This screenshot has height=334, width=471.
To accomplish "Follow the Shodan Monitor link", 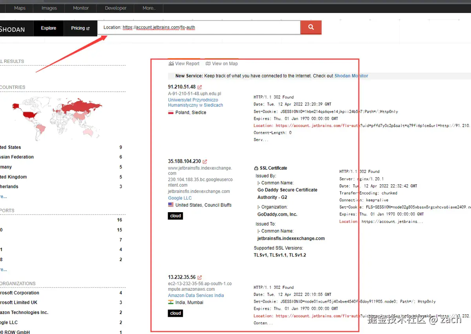I will 351,76.
